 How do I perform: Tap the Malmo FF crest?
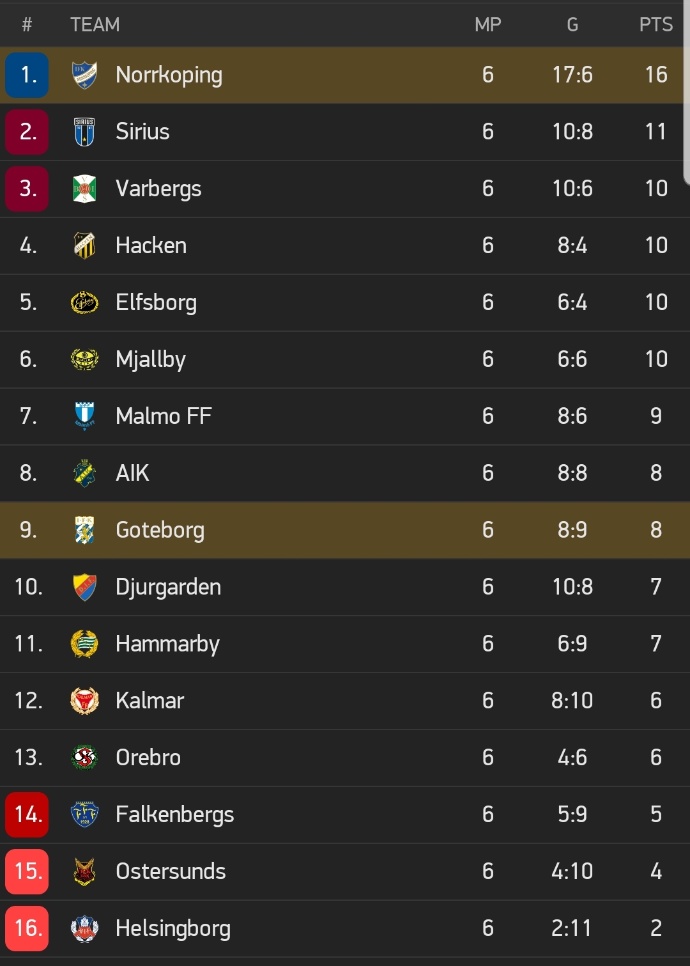pyautogui.click(x=84, y=416)
